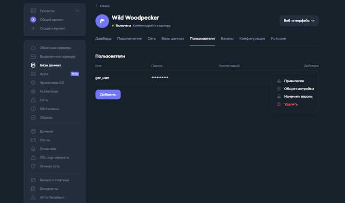Click the BETA badge next to Apps

[75, 74]
